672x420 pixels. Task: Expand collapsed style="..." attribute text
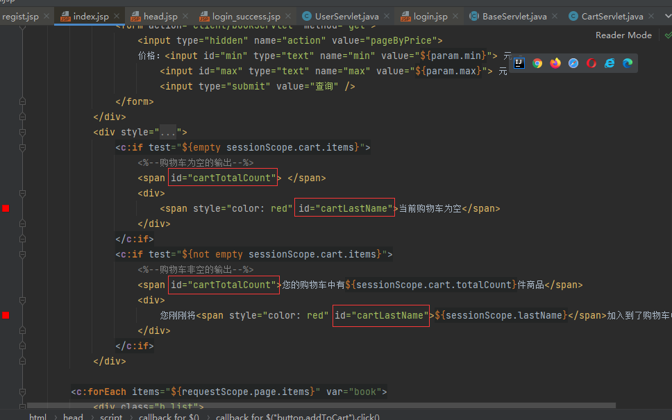click(x=168, y=132)
